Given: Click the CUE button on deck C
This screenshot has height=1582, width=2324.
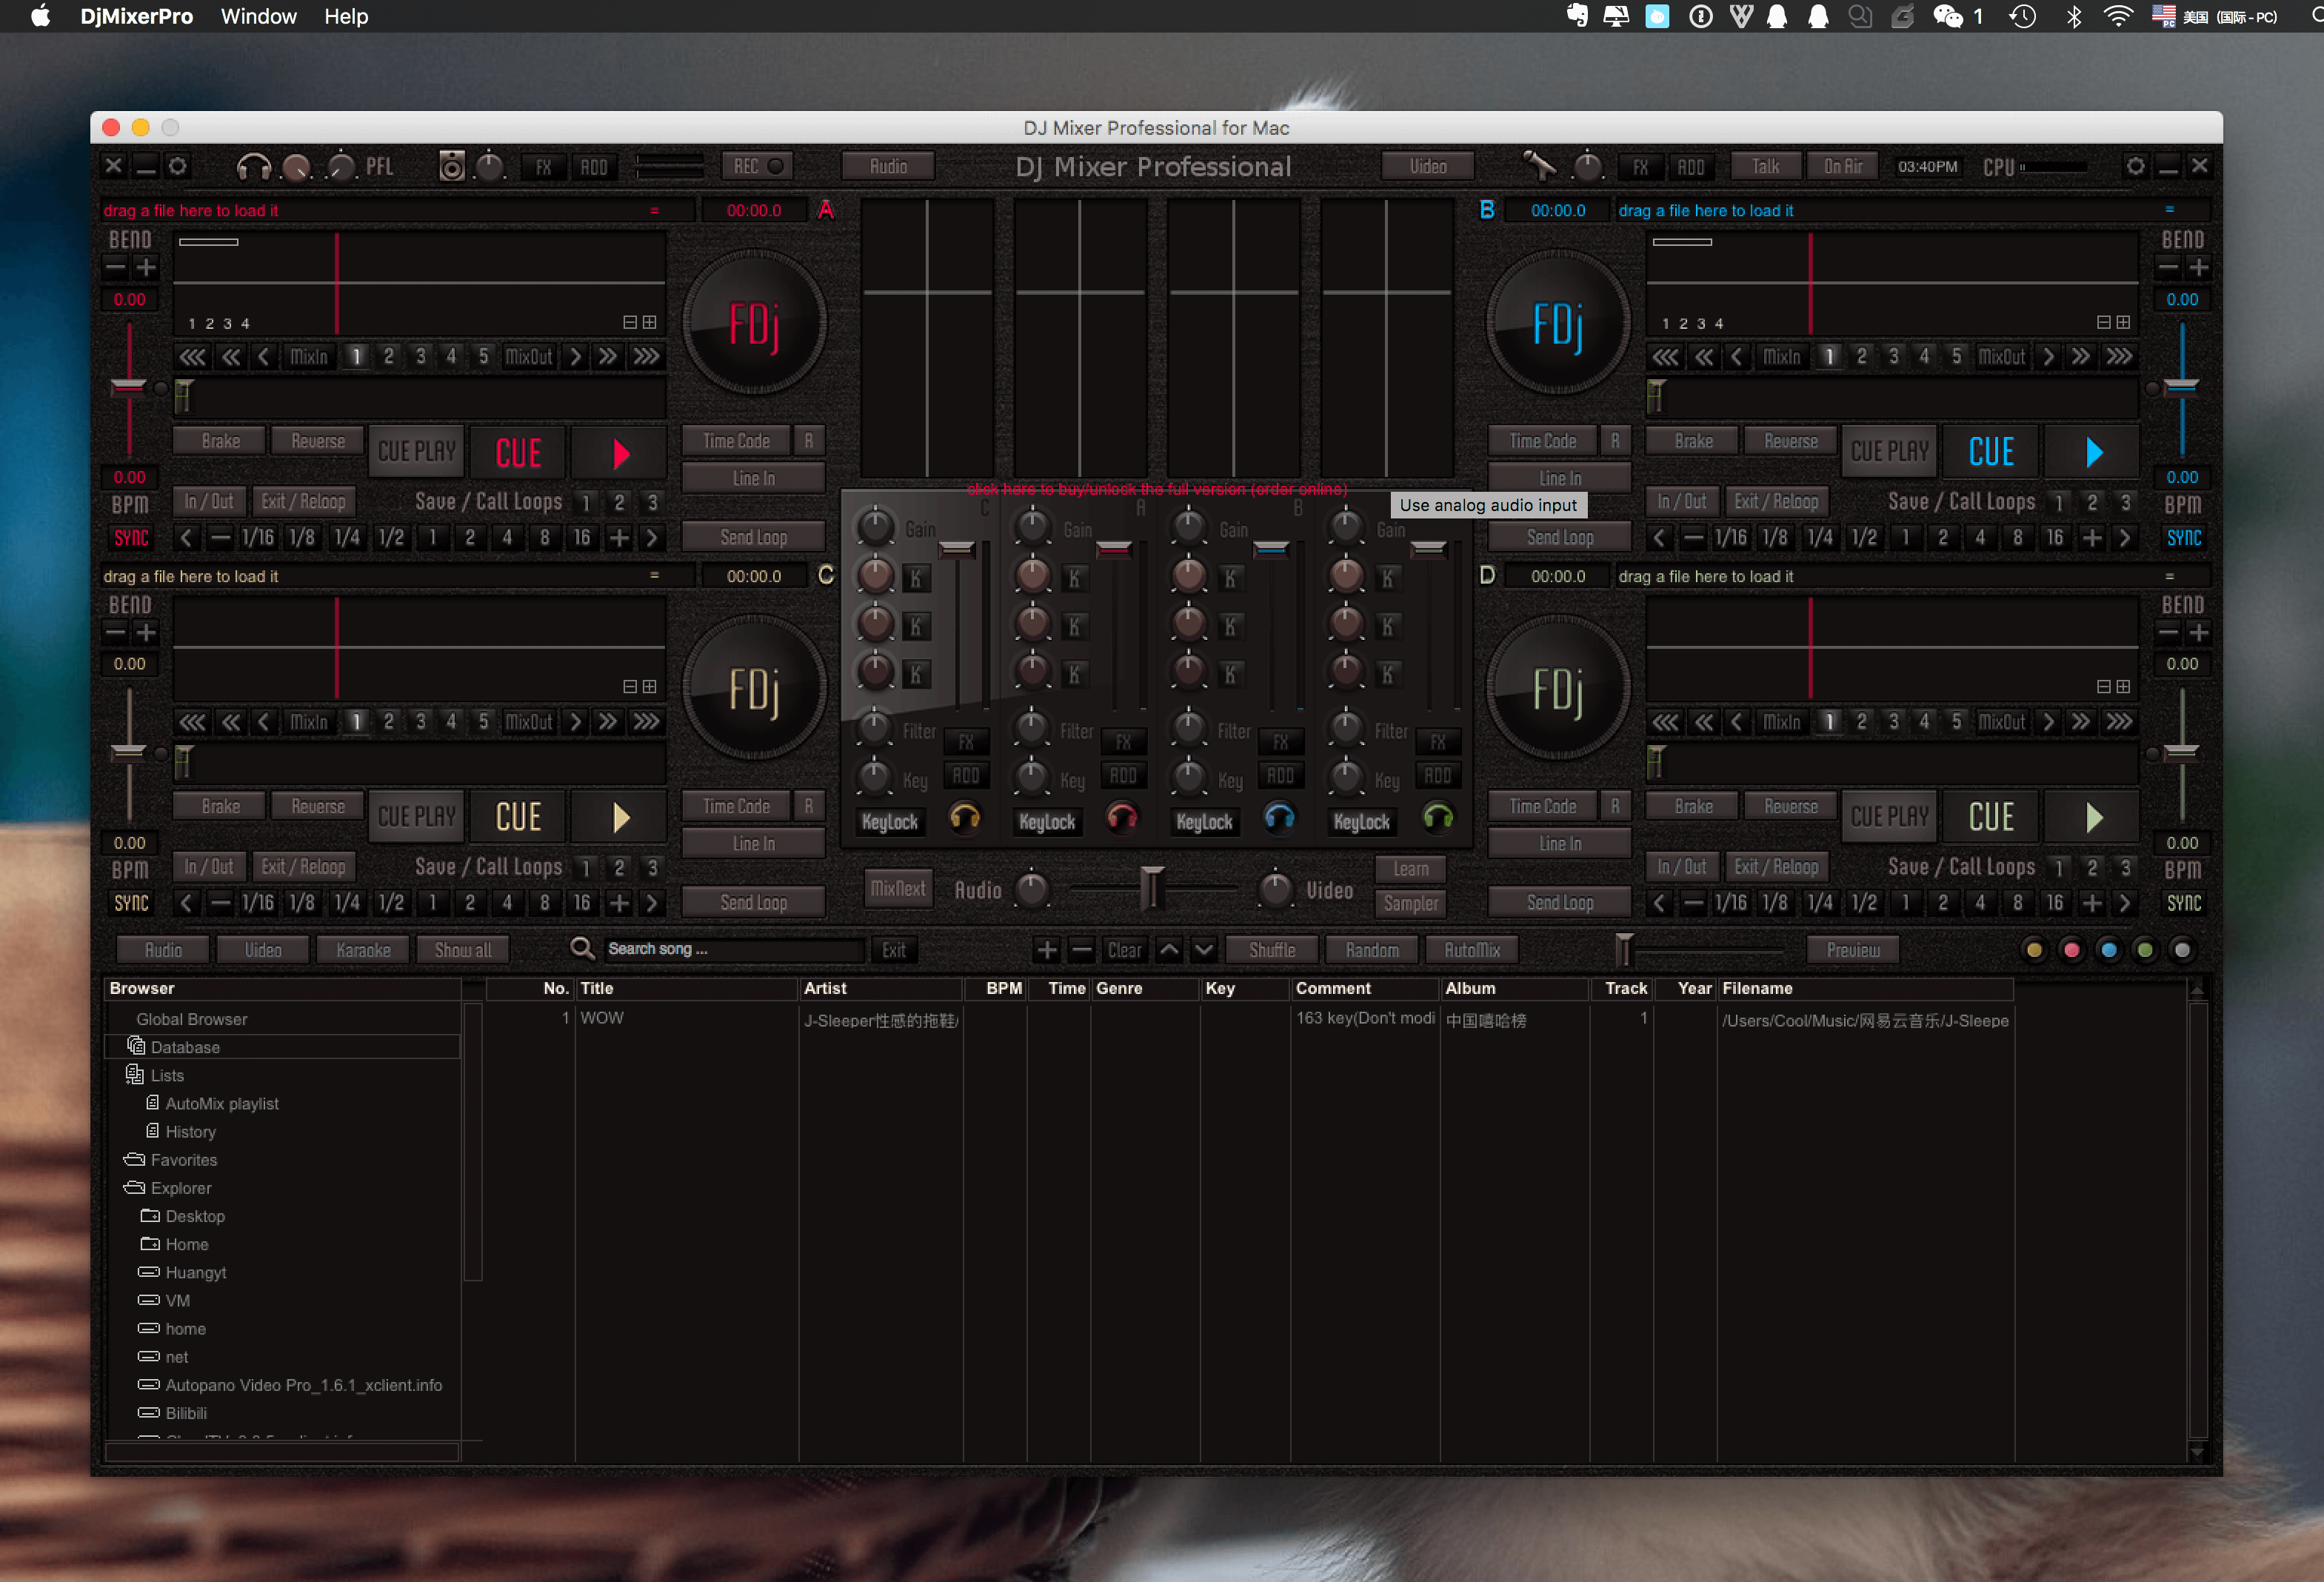Looking at the screenshot, I should point(519,817).
